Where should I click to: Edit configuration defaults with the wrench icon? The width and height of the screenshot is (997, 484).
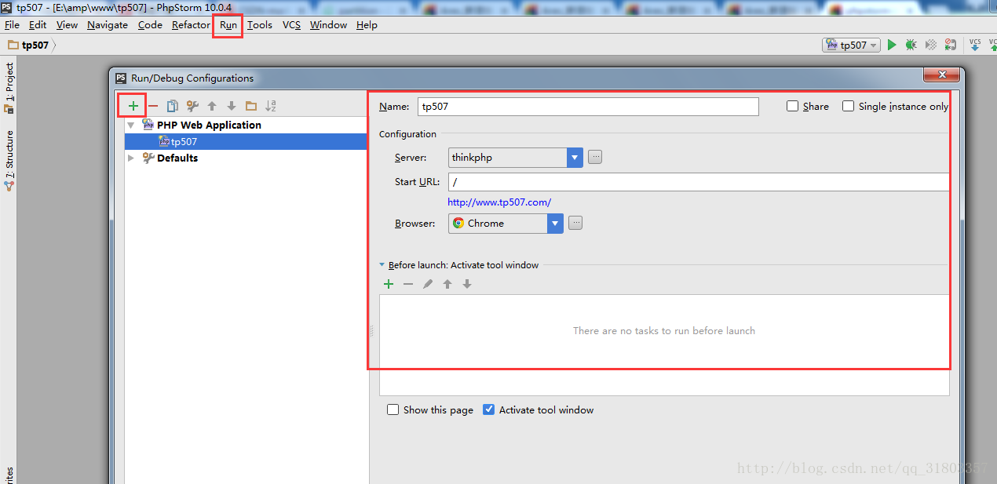[192, 106]
